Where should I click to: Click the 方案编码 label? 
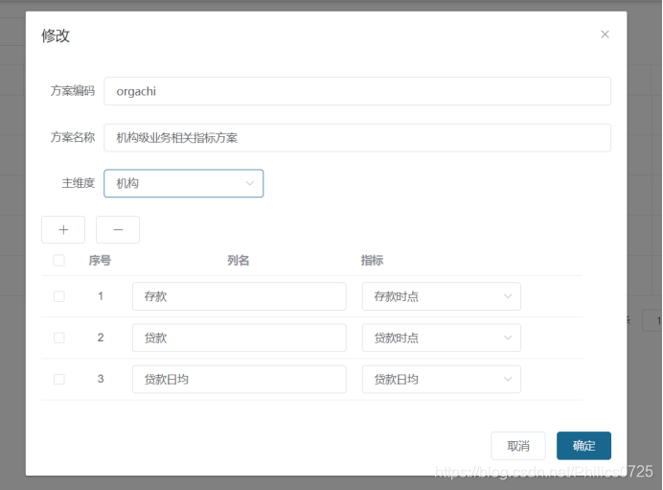[x=73, y=91]
